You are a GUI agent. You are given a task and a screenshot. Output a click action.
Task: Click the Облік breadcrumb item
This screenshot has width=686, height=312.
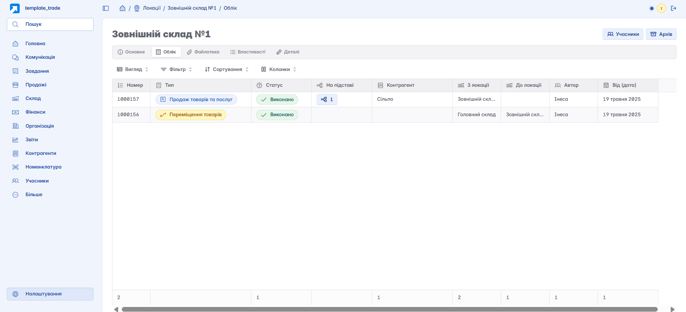coord(230,8)
